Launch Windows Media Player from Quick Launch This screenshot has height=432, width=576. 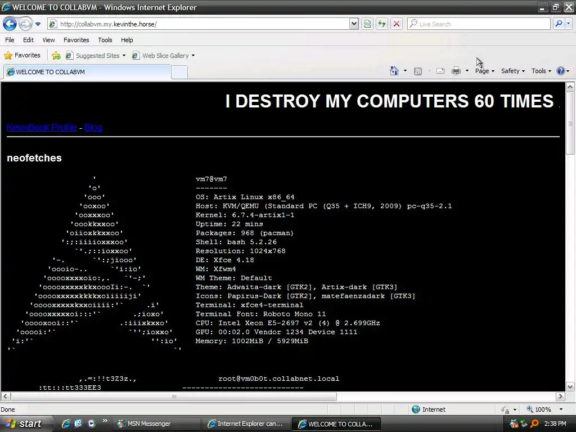pos(91,424)
